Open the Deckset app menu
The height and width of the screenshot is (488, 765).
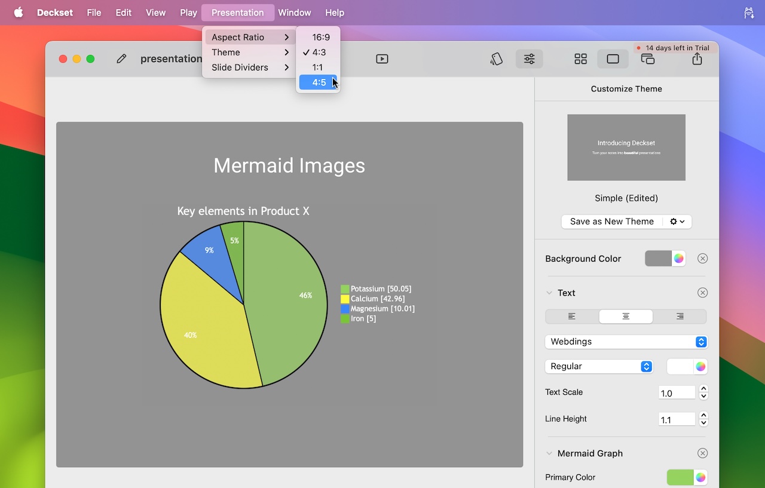tap(55, 13)
